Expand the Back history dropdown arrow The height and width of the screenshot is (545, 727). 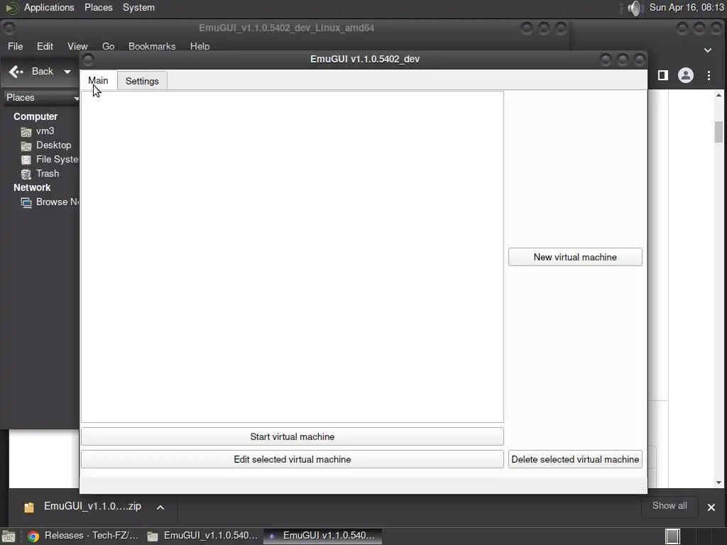click(67, 72)
